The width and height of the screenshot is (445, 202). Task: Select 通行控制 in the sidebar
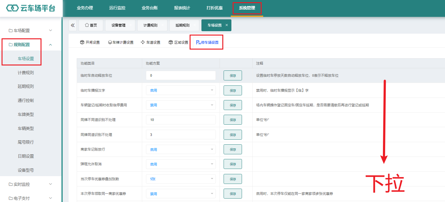(x=26, y=100)
